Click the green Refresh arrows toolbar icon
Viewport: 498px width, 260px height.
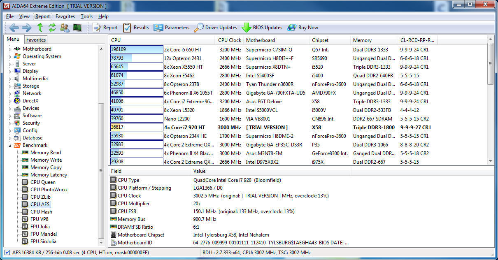tap(52, 28)
